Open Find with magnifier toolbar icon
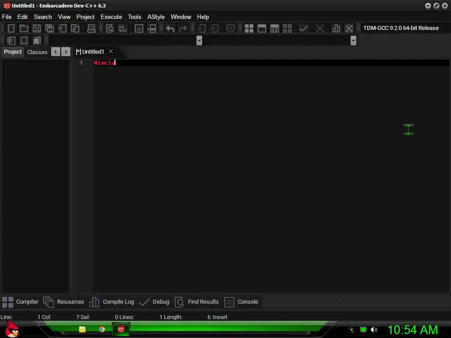The width and height of the screenshot is (451, 338). click(110, 28)
